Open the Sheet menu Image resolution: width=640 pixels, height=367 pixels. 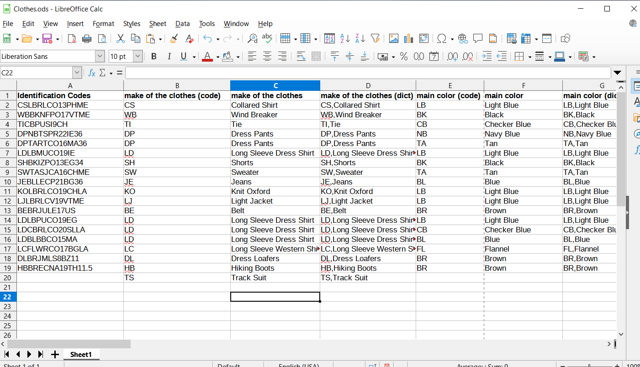[x=158, y=24]
